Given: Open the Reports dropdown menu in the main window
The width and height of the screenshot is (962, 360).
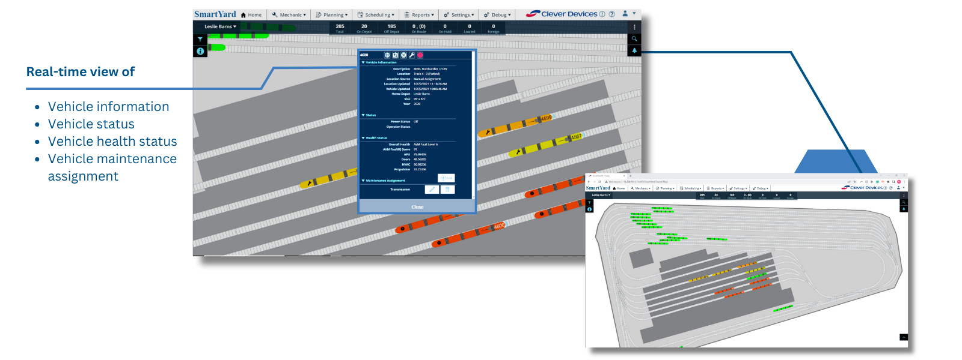Looking at the screenshot, I should [x=419, y=15].
